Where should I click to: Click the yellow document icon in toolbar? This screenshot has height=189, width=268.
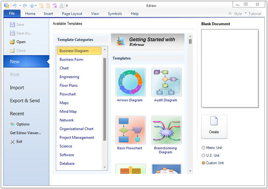[x=41, y=6]
